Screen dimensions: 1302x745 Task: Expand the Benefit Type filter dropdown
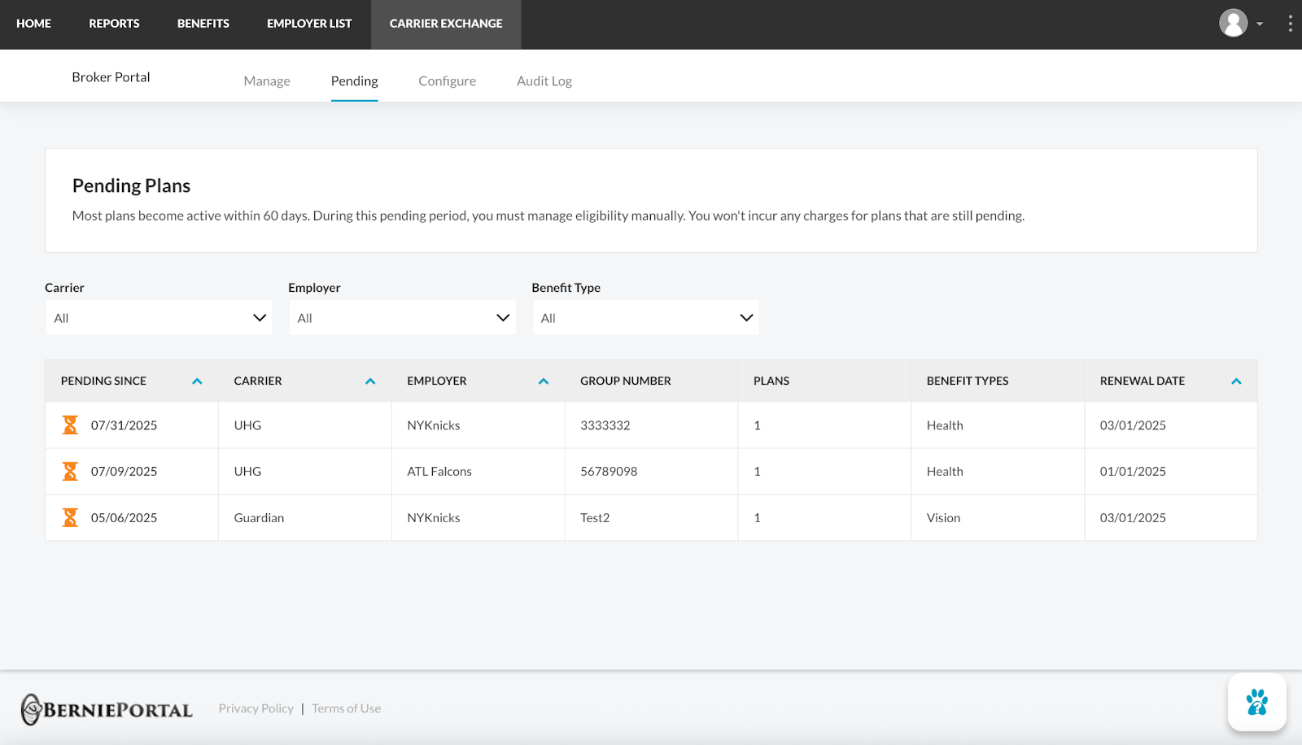tap(645, 317)
